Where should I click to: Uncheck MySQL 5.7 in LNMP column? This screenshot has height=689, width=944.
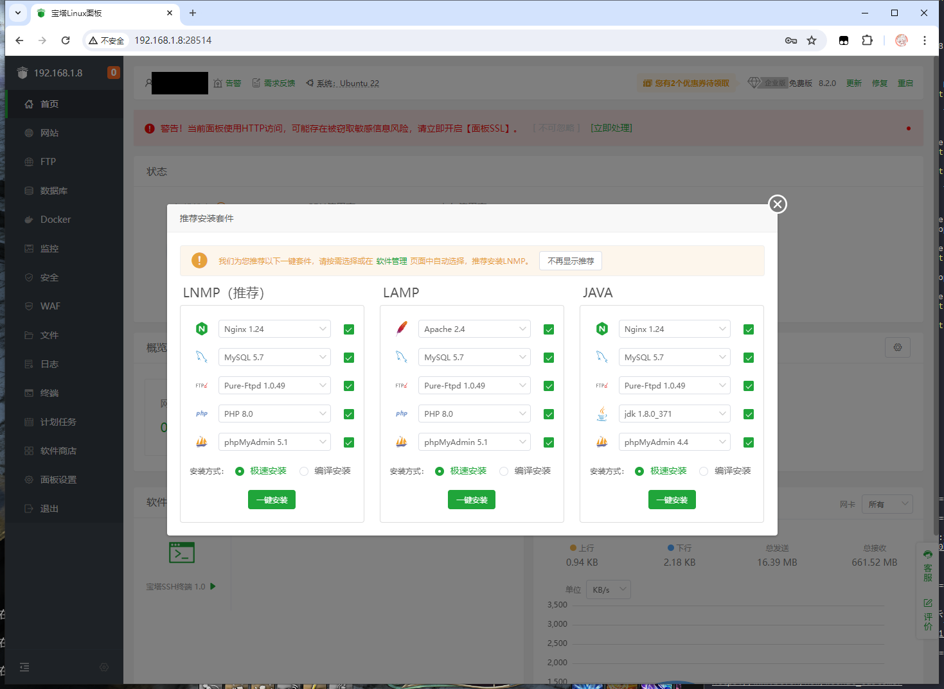click(349, 358)
